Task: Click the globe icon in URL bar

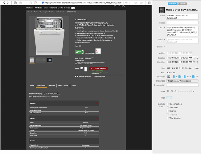Action: click(x=43, y=3)
